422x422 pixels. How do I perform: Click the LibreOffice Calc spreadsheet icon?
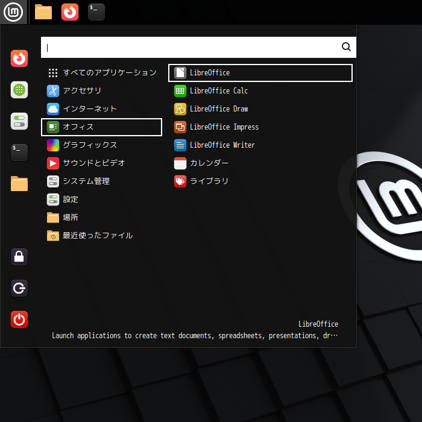180,90
